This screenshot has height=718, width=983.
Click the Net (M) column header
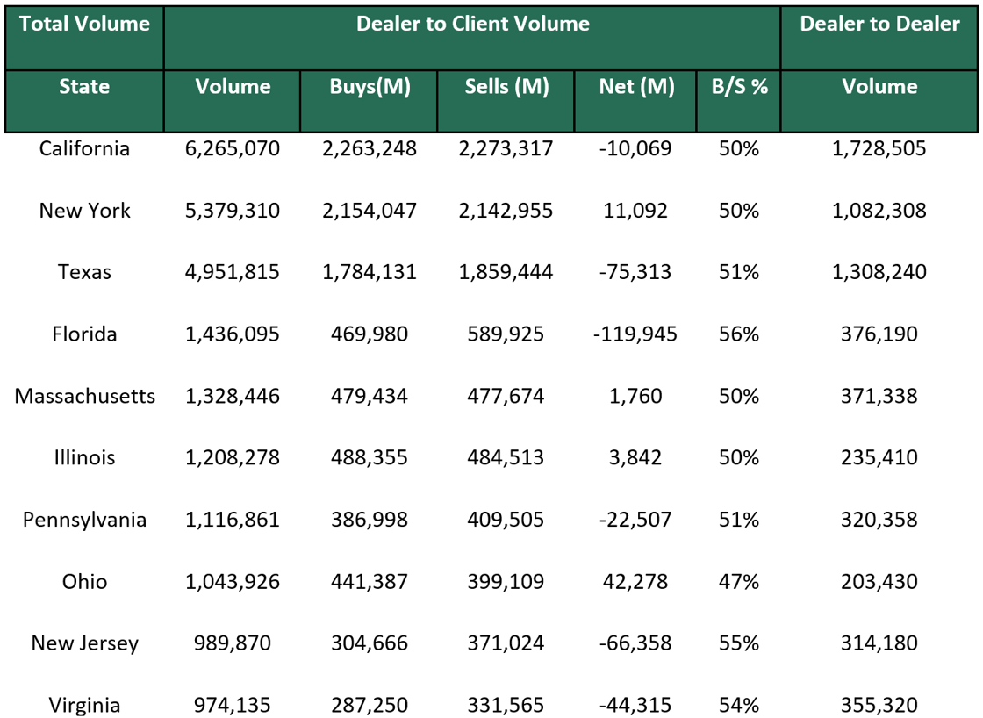pyautogui.click(x=636, y=86)
